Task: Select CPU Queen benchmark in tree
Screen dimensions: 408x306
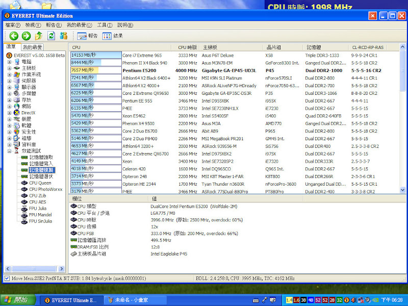Action: click(x=40, y=183)
